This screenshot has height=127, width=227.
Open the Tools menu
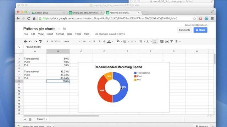(x=78, y=34)
